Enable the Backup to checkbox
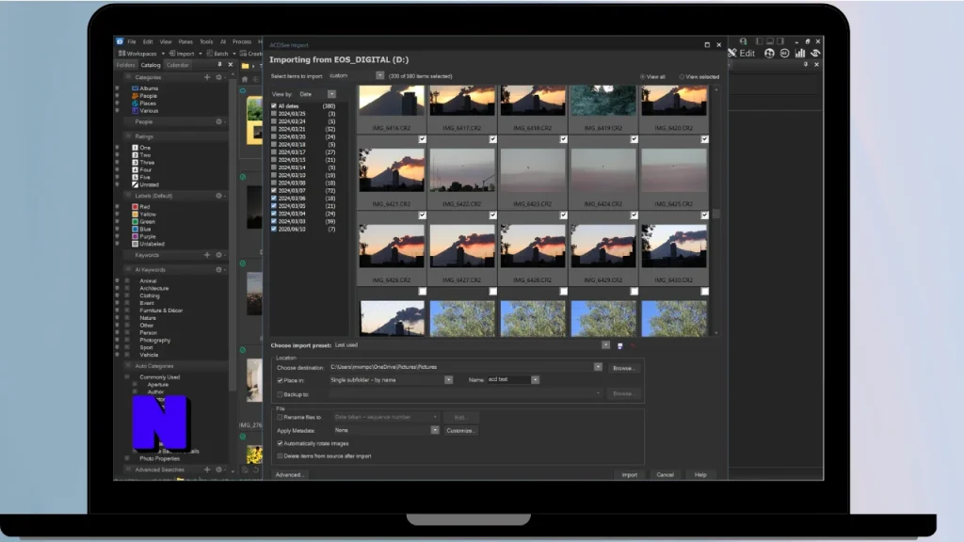 280,394
